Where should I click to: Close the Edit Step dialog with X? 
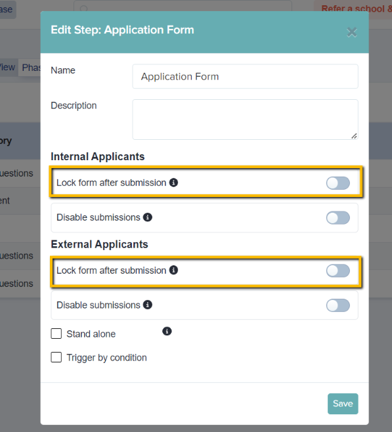coord(352,33)
